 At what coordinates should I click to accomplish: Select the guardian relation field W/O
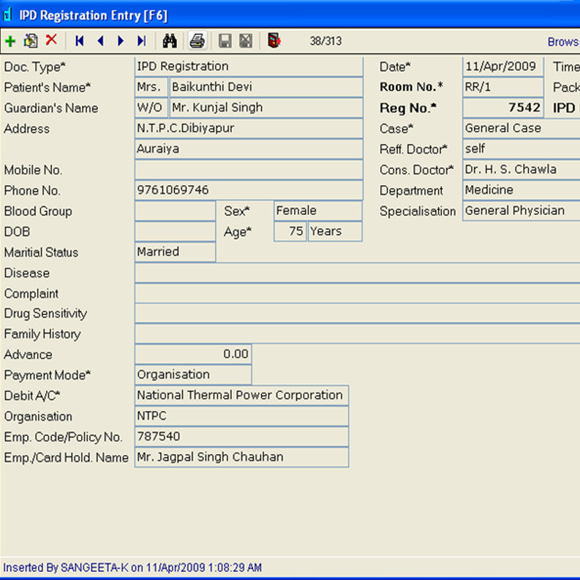click(151, 108)
